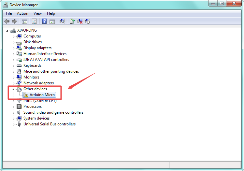The image size is (244, 171).
Task: Expand the Human Interface Devices arrow
Action: click(x=13, y=54)
